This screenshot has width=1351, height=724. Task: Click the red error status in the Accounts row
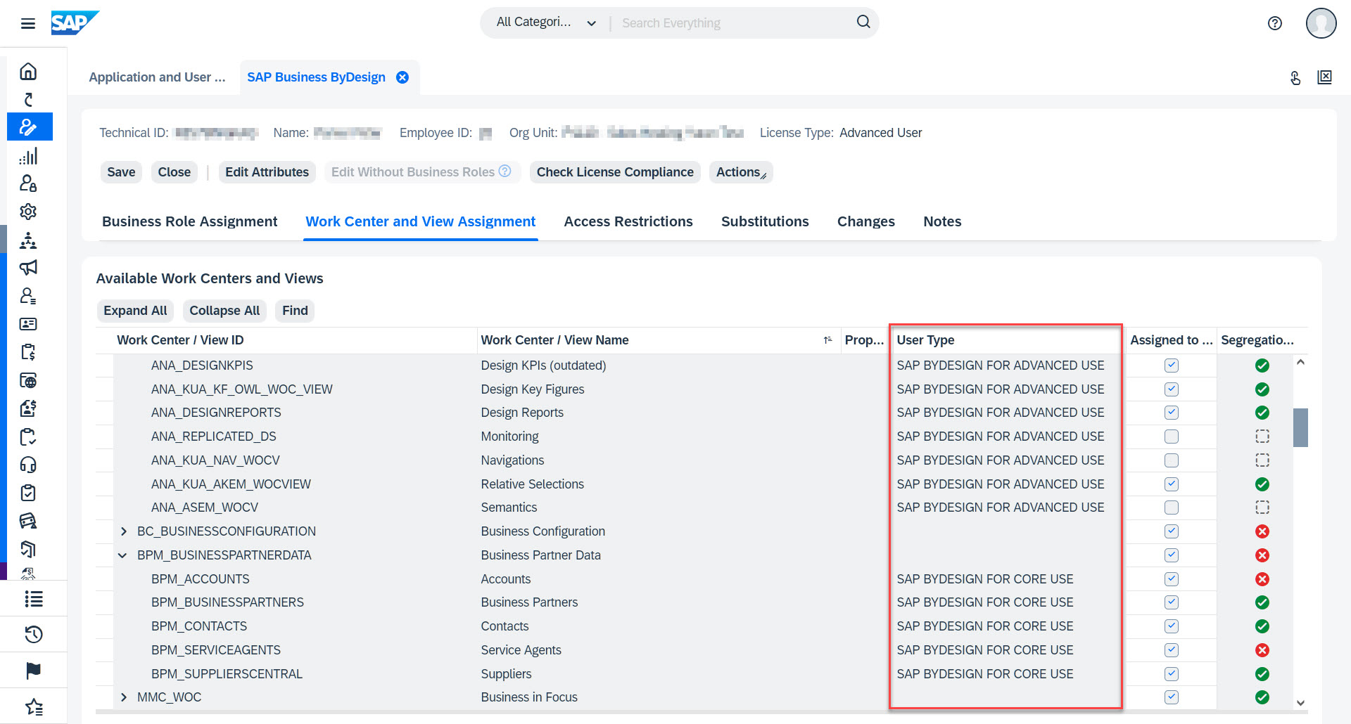pos(1262,579)
